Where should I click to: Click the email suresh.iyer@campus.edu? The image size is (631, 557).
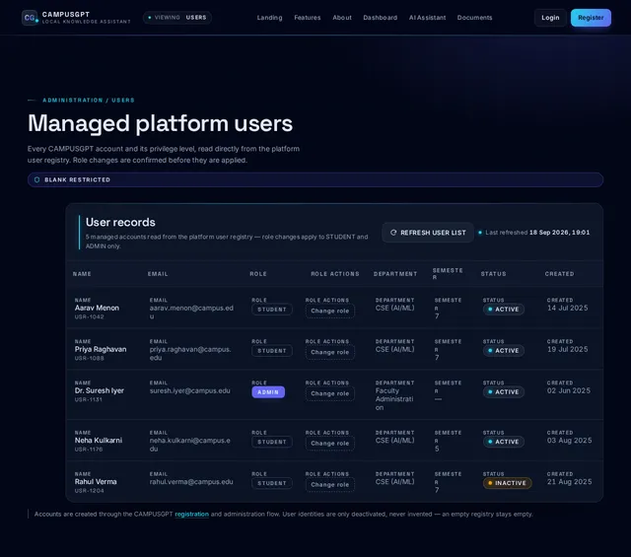(189, 390)
